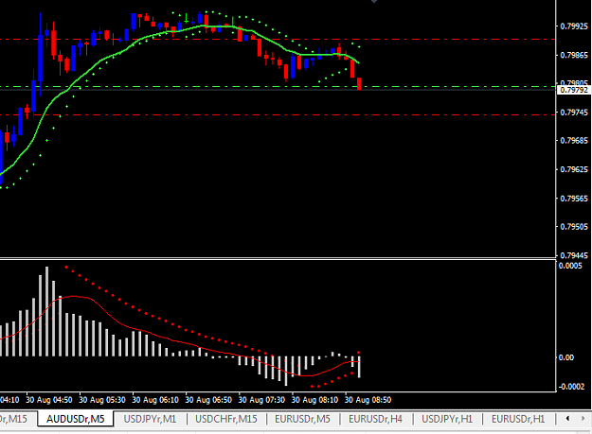Select the EURUSDr,H1 chart tab
Screen dimensions: 592x434
click(x=518, y=419)
